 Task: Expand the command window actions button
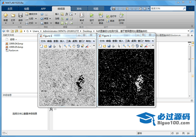[192, 101]
